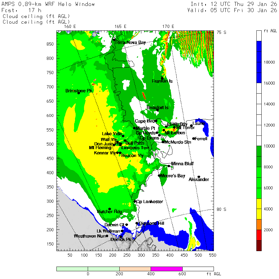Click the '170 E' longitude label
Screen dimensions: 279x279
168,26
